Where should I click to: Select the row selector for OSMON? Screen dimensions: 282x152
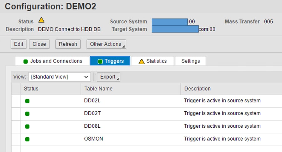click(x=16, y=139)
